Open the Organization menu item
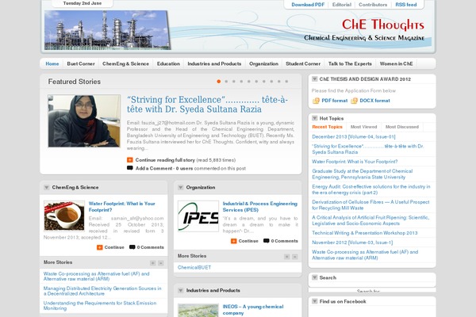Screen dimensions: 476x317 (x=263, y=63)
